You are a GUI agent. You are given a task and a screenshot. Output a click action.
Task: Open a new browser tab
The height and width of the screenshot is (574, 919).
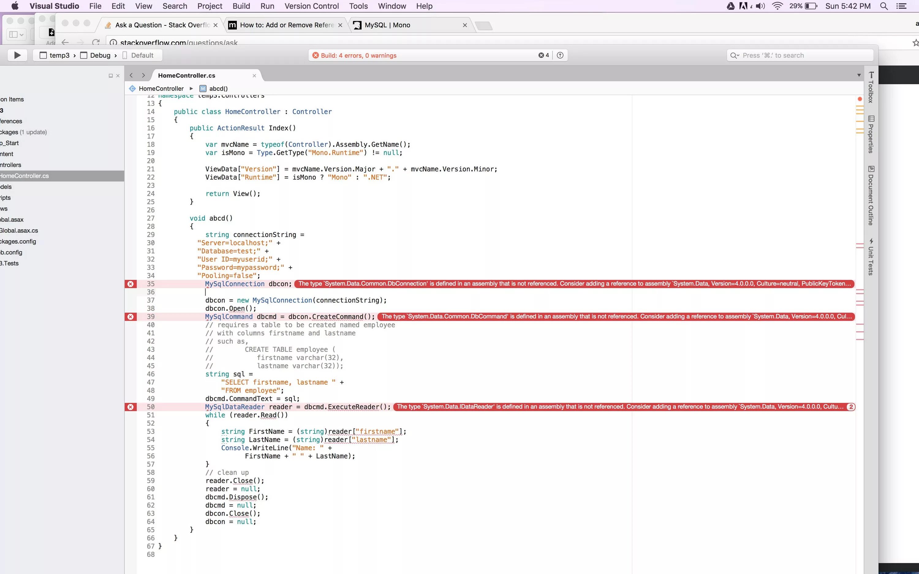[483, 25]
